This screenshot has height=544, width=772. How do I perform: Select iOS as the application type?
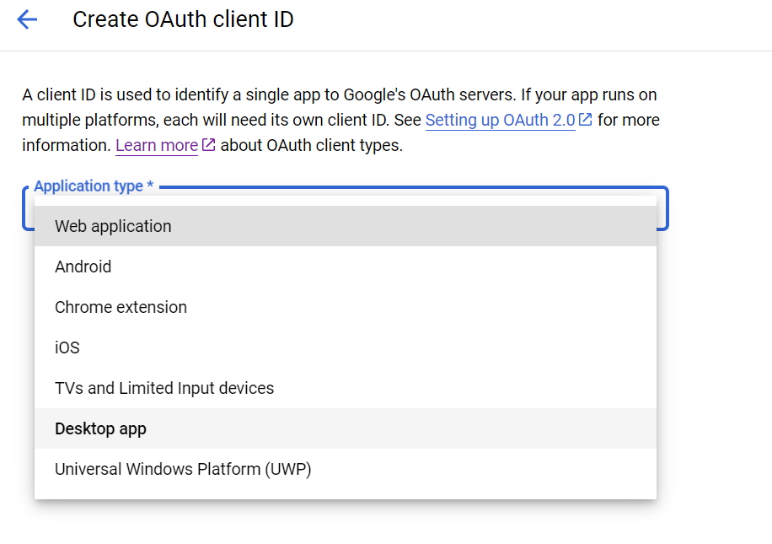pyautogui.click(x=346, y=347)
